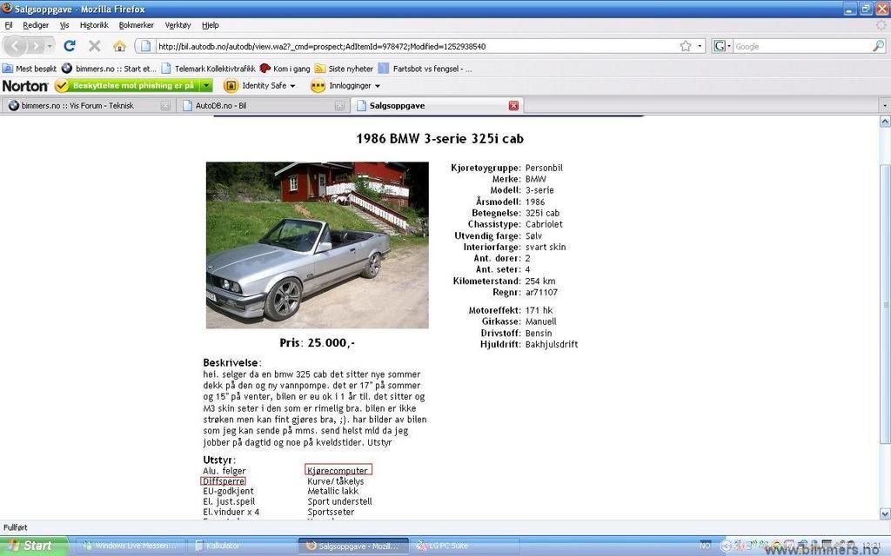This screenshot has width=891, height=556.
Task: Open the Vis menu
Action: 64,25
